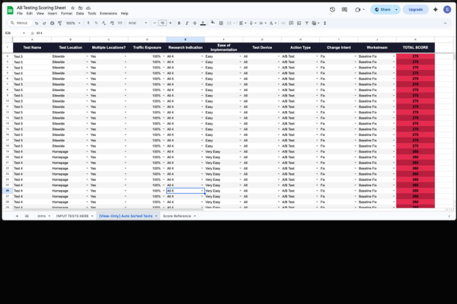Viewport: 457px width, 304px height.
Task: Insert a chart from the toolbar
Action: (x=299, y=23)
